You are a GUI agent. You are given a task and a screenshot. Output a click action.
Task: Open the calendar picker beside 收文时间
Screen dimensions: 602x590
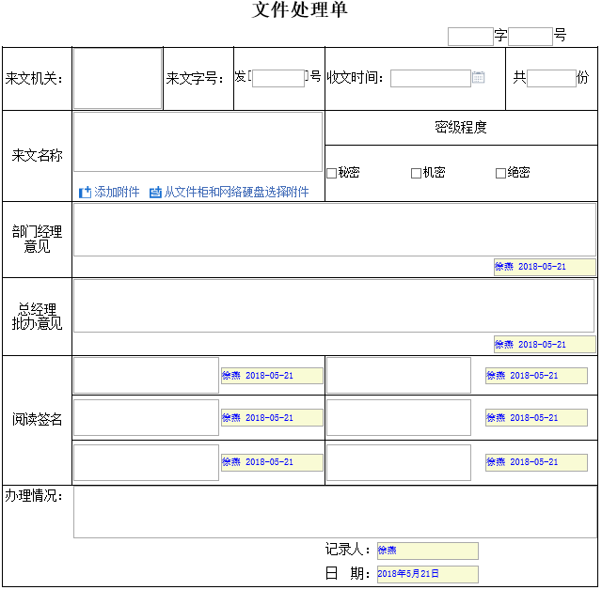478,78
